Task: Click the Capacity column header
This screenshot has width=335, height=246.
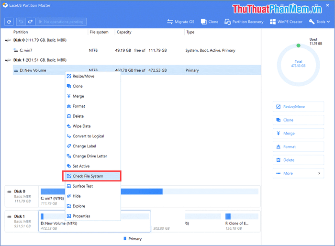Action: [x=124, y=32]
